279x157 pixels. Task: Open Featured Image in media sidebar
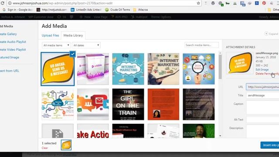click(x=10, y=58)
